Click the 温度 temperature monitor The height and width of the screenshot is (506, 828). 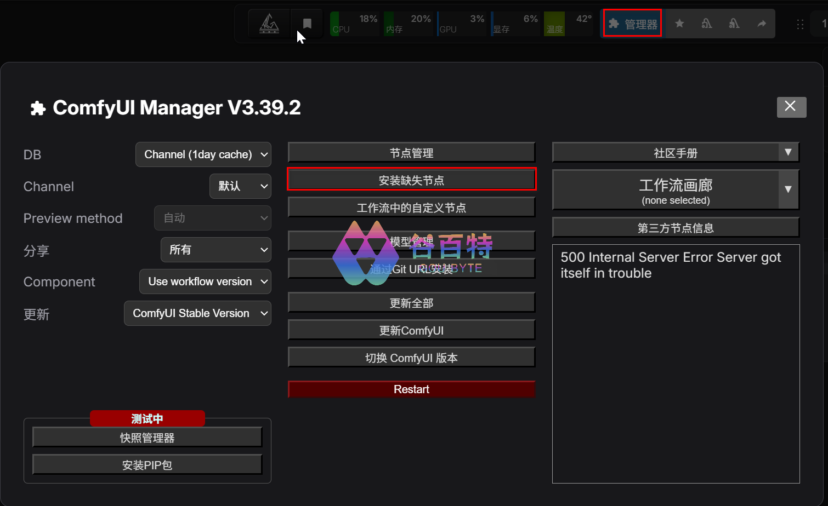pyautogui.click(x=569, y=24)
